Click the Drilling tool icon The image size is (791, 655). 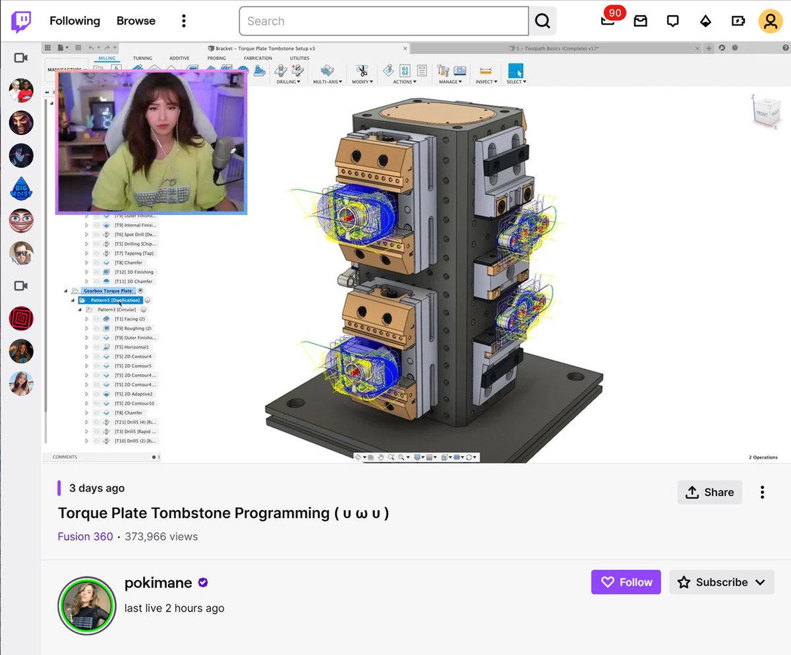coord(281,71)
